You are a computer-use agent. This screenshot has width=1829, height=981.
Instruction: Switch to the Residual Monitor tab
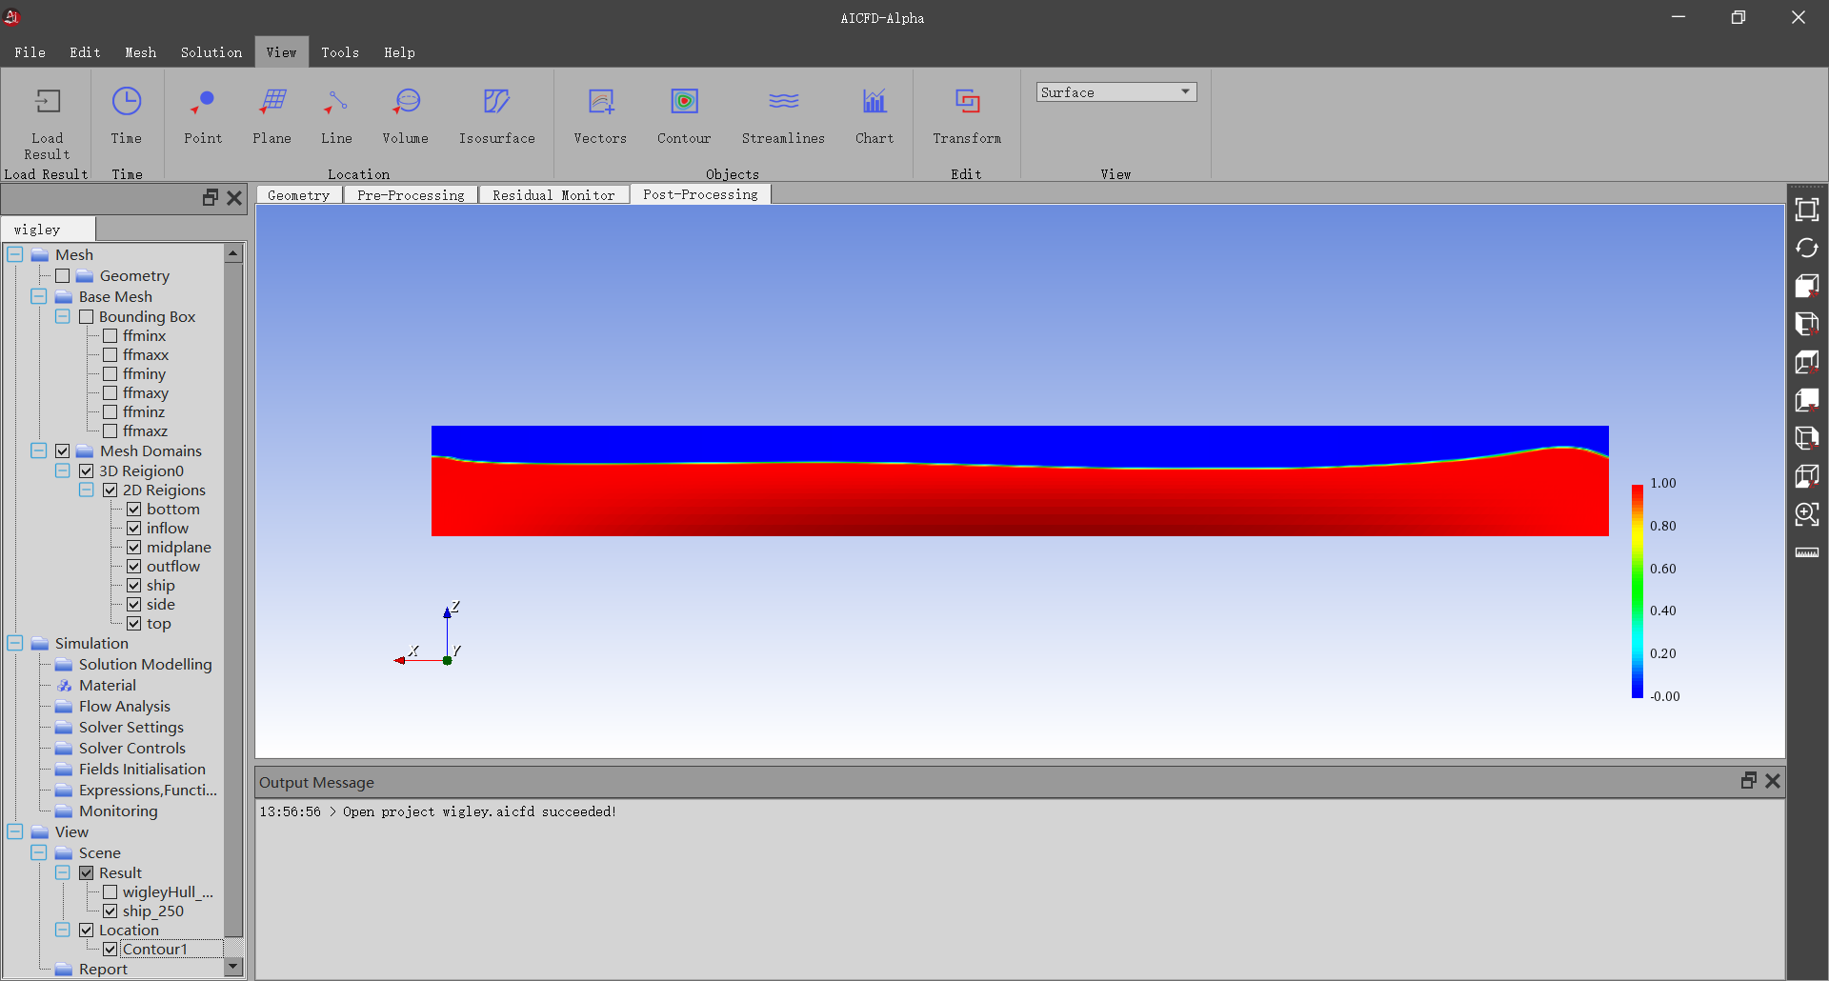pyautogui.click(x=553, y=195)
